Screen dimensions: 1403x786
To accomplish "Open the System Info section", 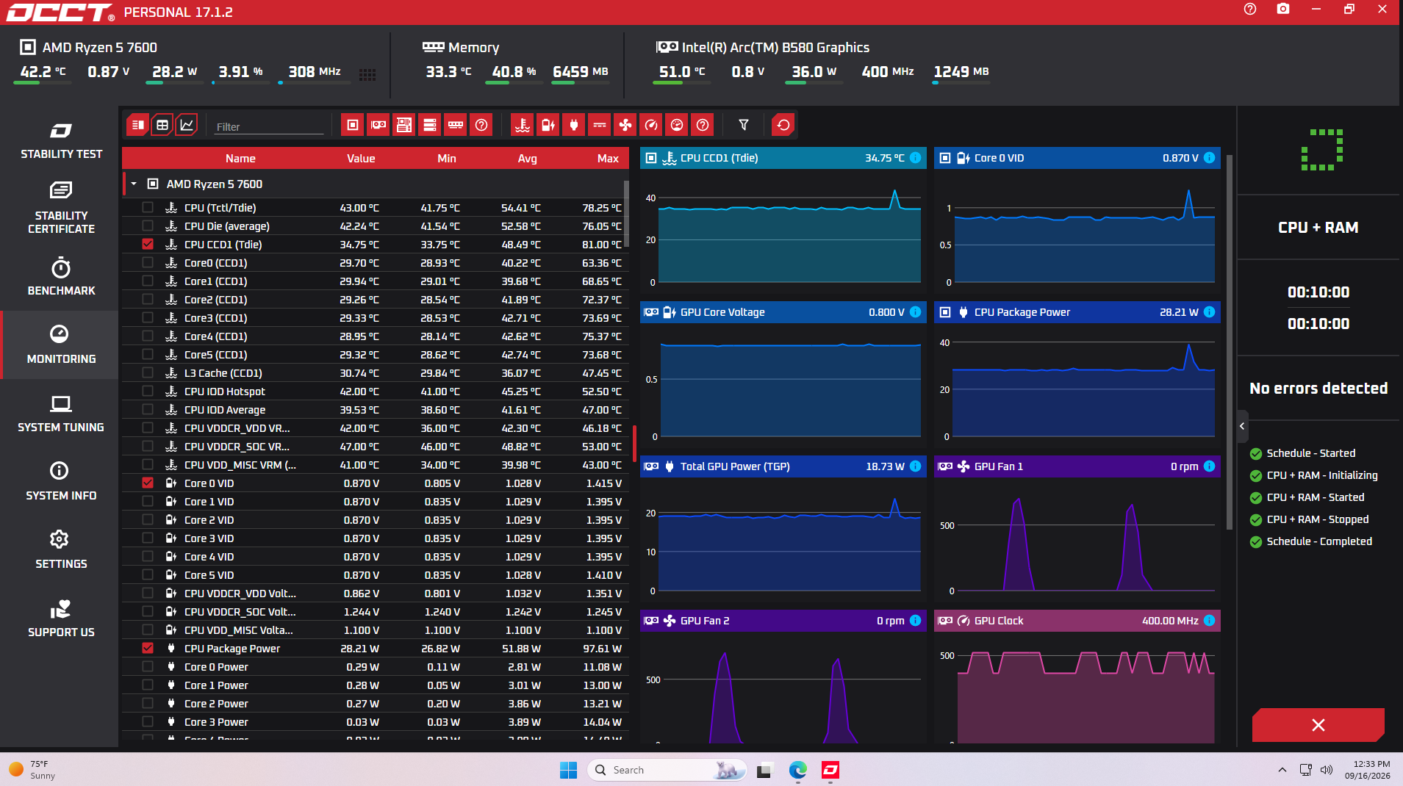I will (61, 481).
